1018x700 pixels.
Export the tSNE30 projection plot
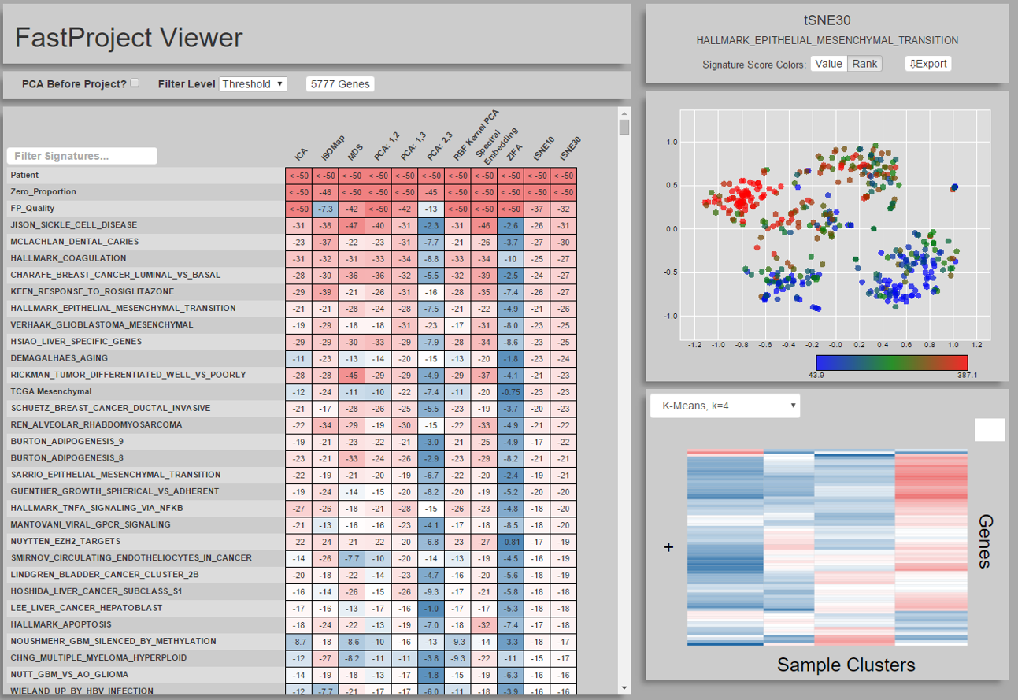[928, 64]
